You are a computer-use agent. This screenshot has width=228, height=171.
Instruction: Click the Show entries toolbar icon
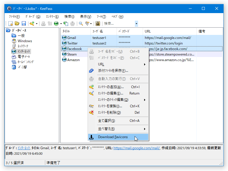point(87,24)
